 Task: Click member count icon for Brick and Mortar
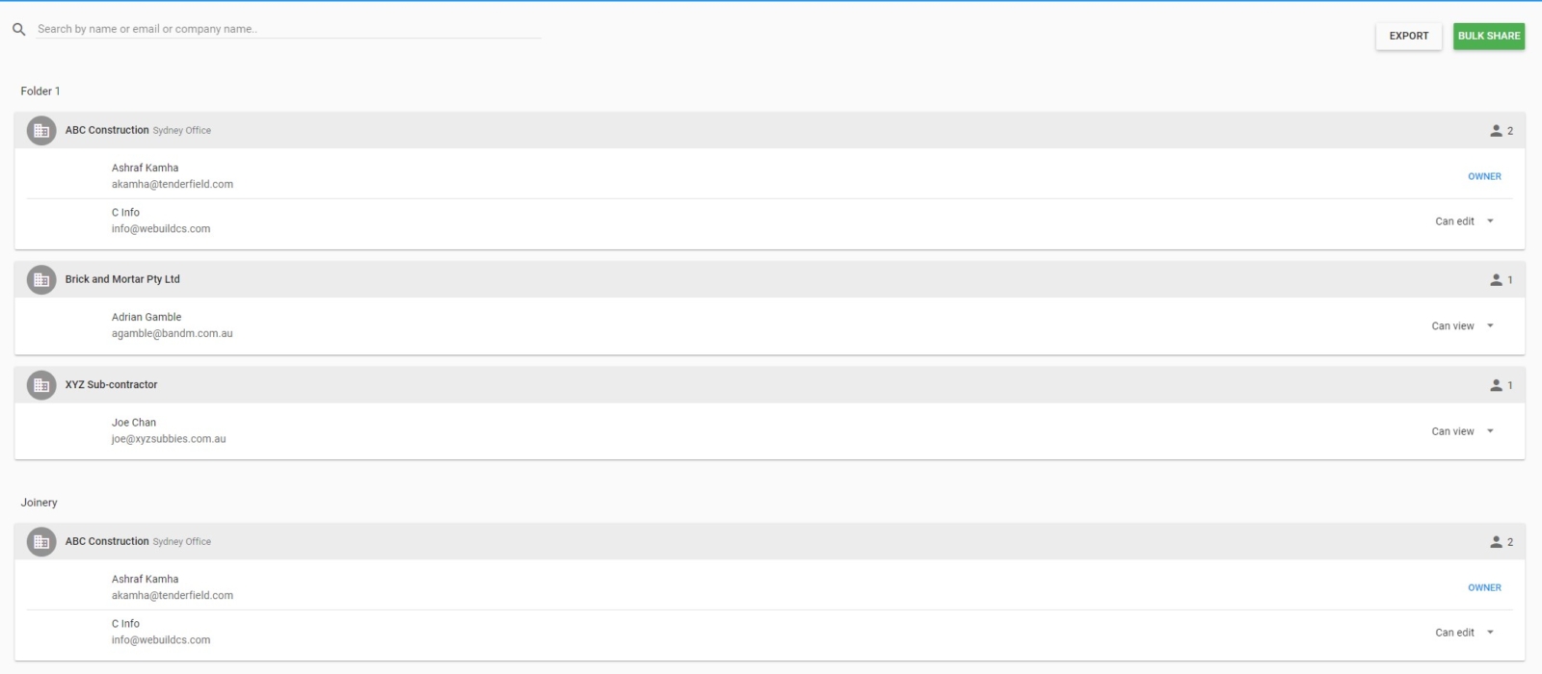[1496, 280]
